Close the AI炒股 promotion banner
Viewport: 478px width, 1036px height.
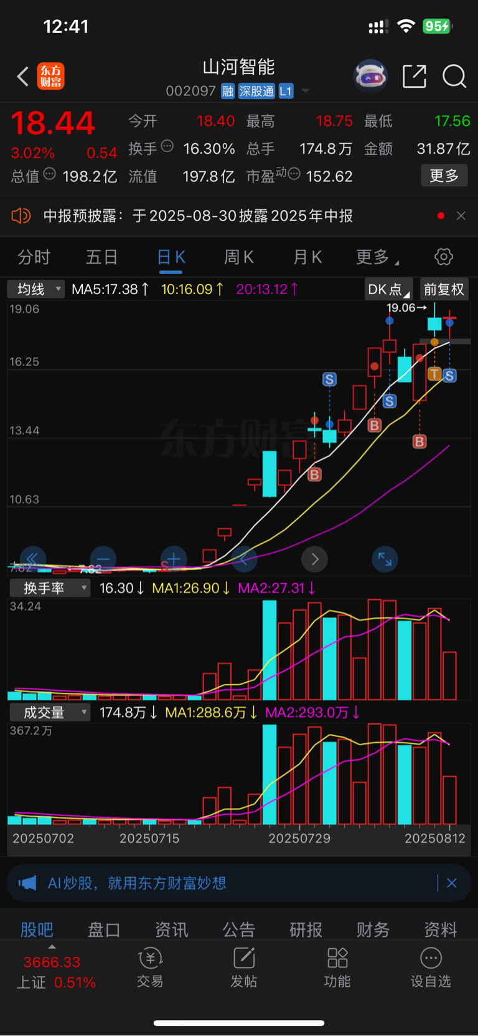point(452,883)
